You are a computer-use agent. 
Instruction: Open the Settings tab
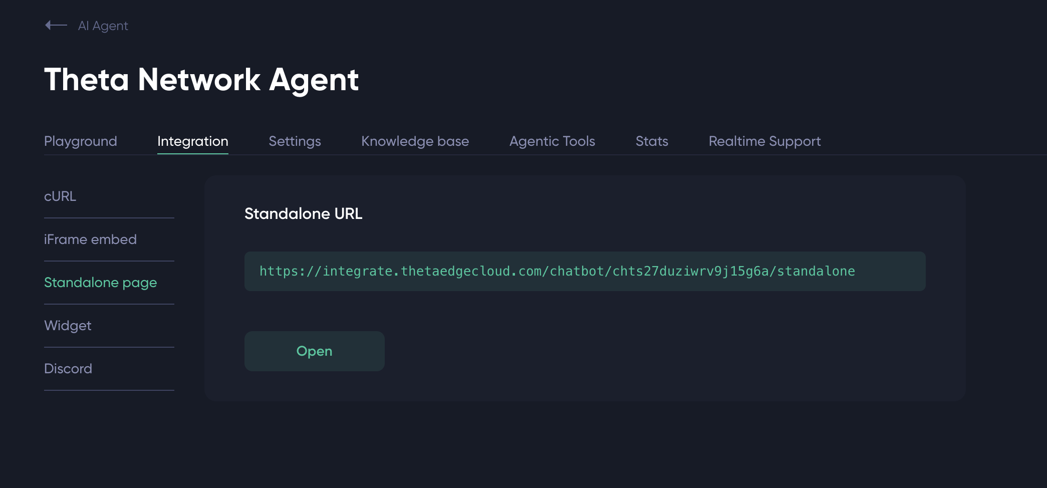295,141
